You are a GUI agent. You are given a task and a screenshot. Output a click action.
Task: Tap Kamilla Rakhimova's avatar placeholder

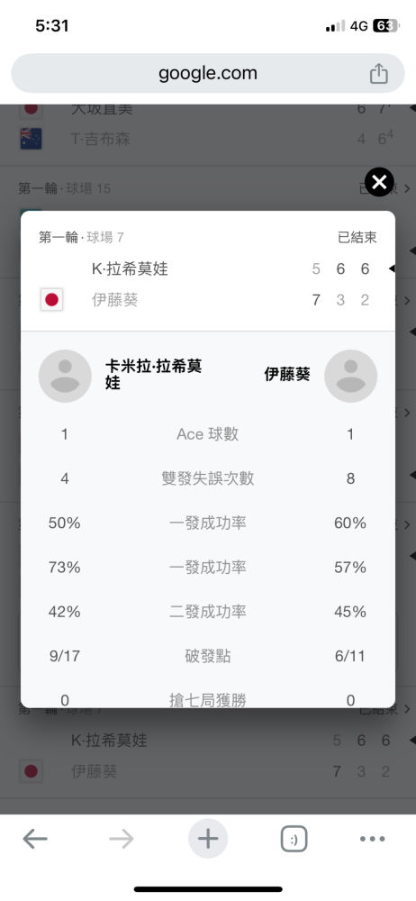click(65, 376)
